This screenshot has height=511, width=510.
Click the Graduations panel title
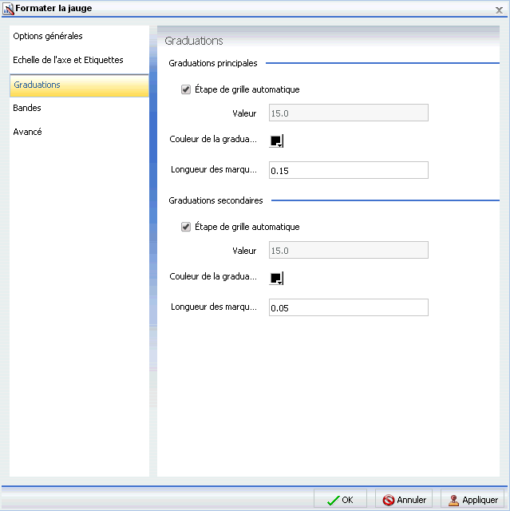(x=194, y=41)
